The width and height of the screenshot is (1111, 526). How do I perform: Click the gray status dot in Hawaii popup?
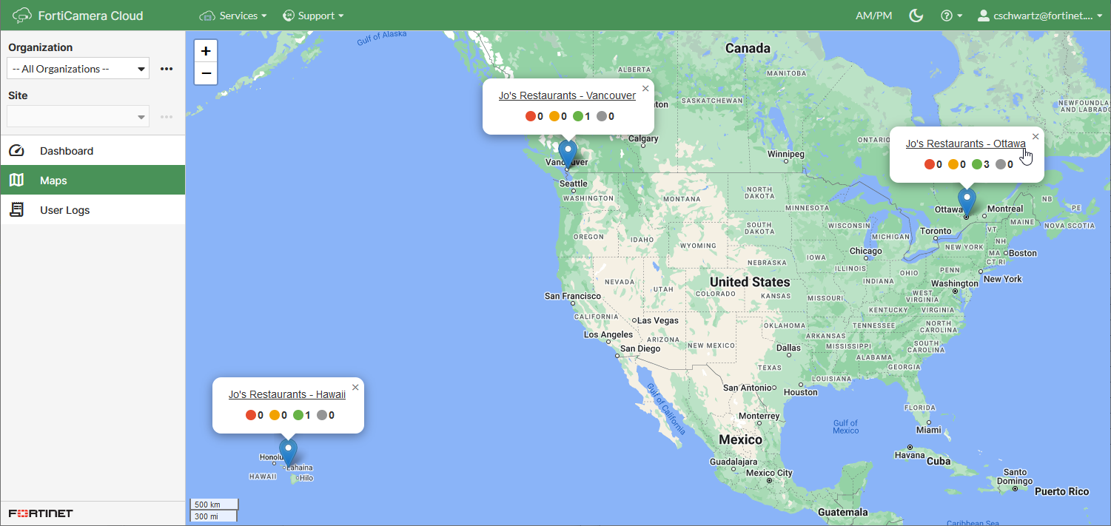[322, 415]
